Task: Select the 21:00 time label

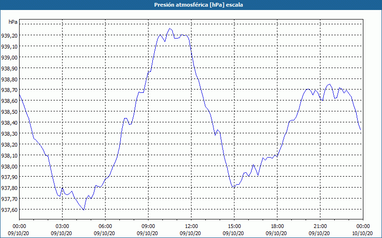Action: tap(320, 227)
